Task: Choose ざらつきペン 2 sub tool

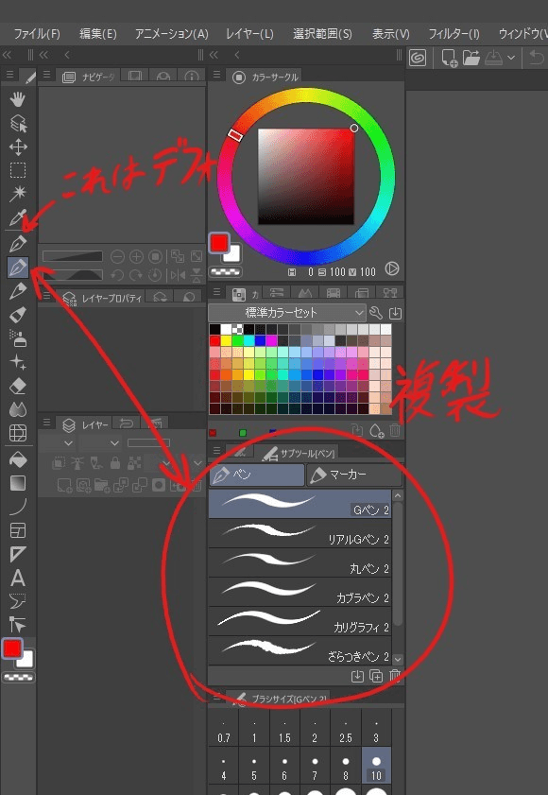Action: pos(300,650)
